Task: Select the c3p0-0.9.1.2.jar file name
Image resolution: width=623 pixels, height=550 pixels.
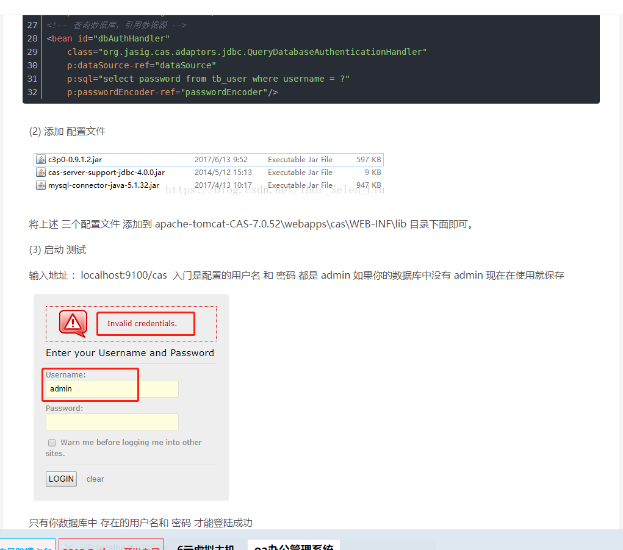Action: [x=75, y=160]
